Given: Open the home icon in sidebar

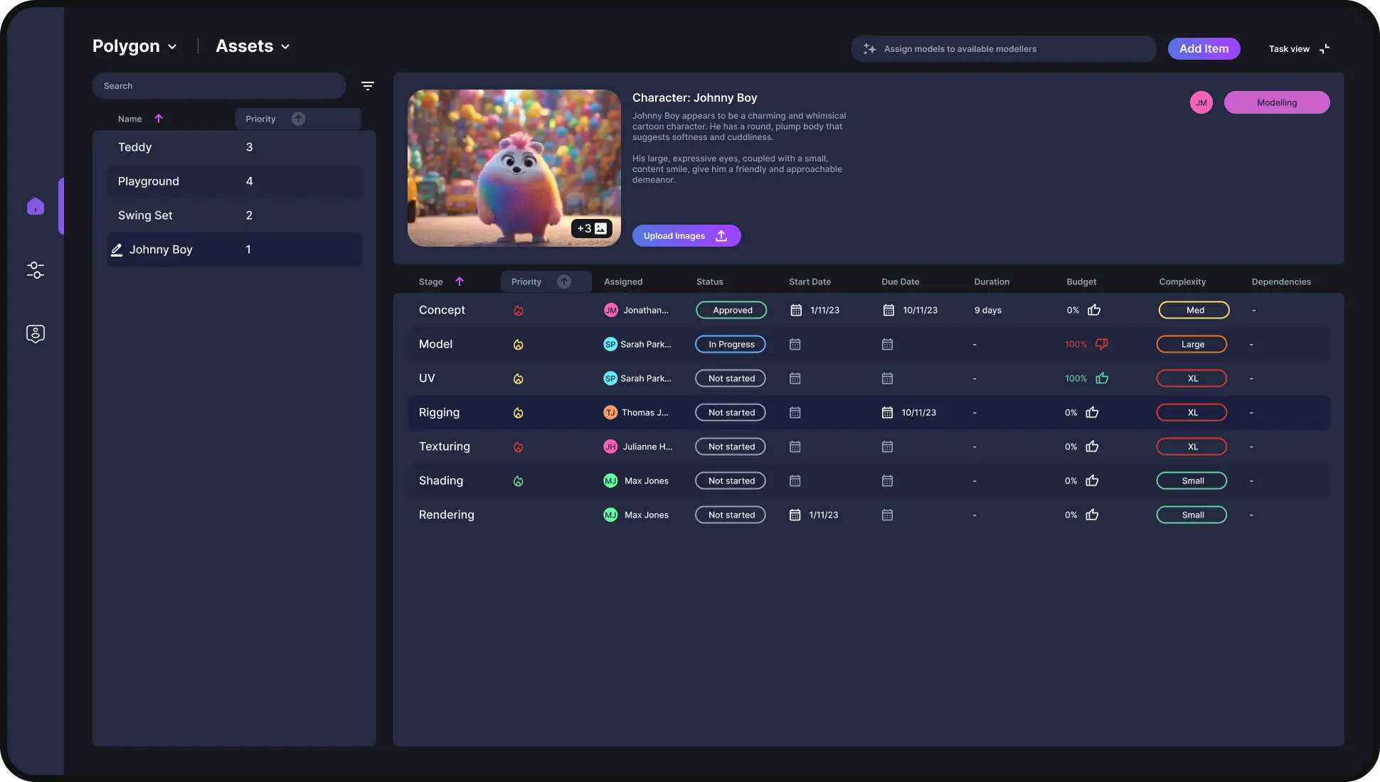Looking at the screenshot, I should 36,206.
